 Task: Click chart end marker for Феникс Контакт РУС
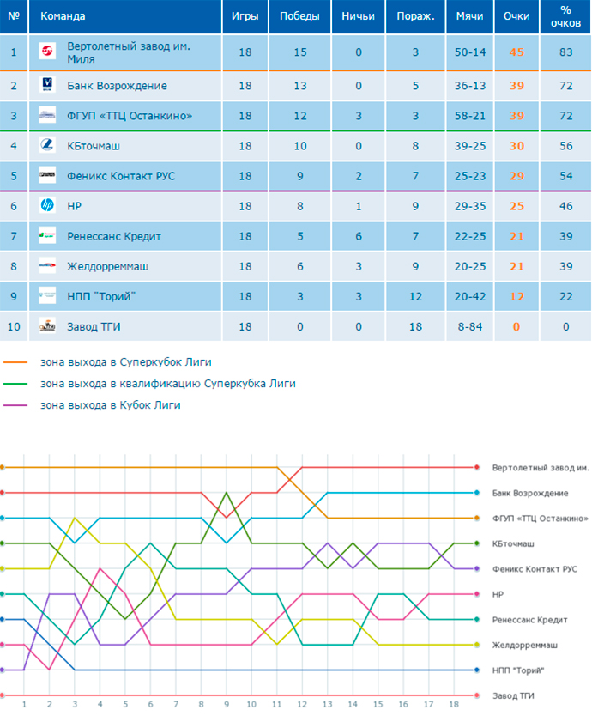[477, 568]
